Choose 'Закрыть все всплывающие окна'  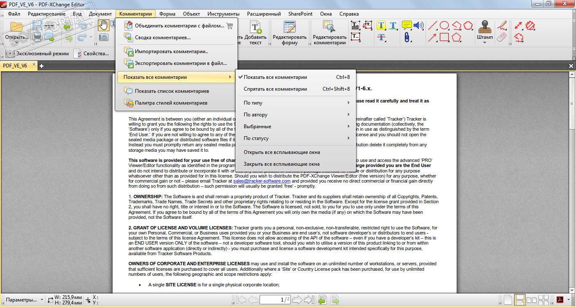pyautogui.click(x=296, y=164)
